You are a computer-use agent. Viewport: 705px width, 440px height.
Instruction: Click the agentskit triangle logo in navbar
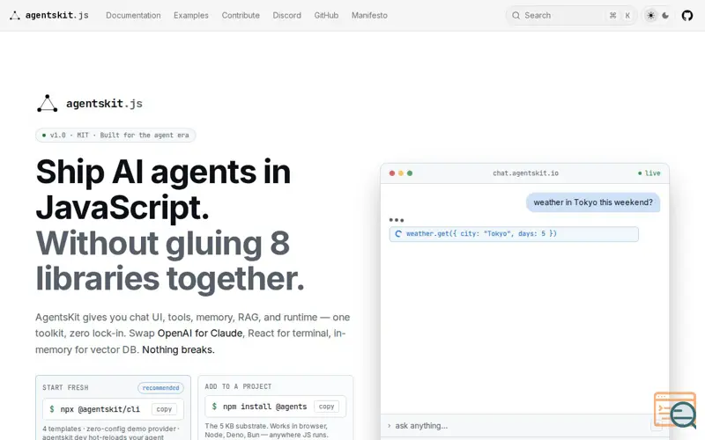point(15,16)
